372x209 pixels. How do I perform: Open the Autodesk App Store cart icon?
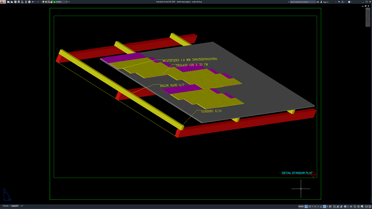(339, 2)
